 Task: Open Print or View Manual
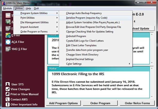click(24, 94)
